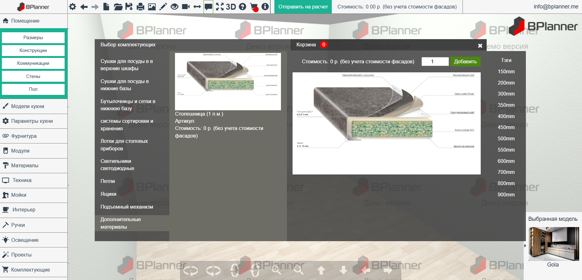Click the green Добавить button

[465, 61]
